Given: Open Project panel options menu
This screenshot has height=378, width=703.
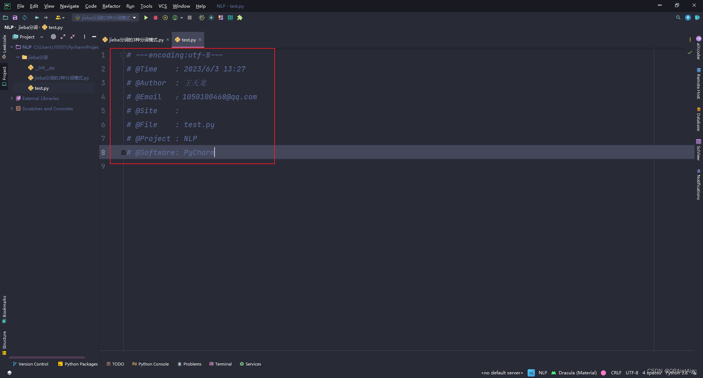Looking at the screenshot, I should coord(85,37).
